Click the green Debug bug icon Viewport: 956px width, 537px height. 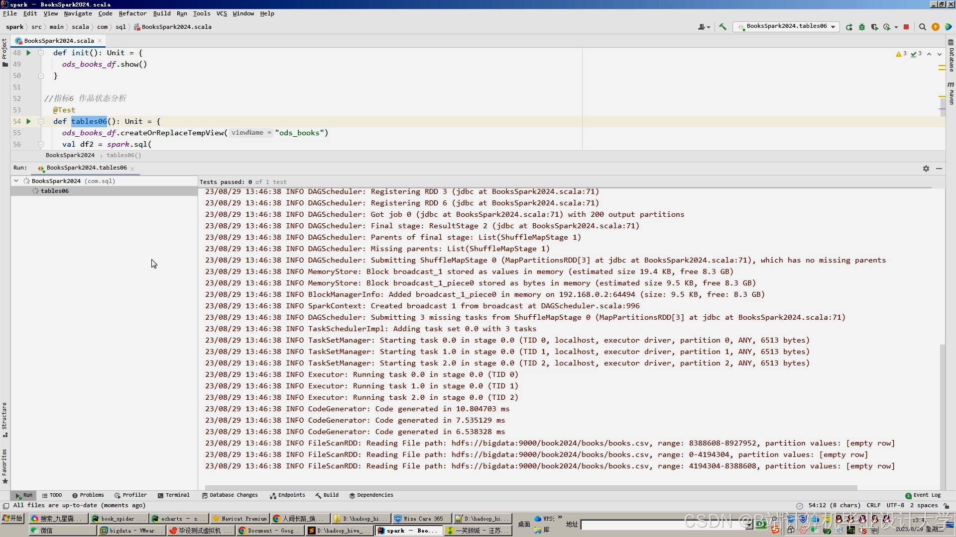pyautogui.click(x=862, y=27)
